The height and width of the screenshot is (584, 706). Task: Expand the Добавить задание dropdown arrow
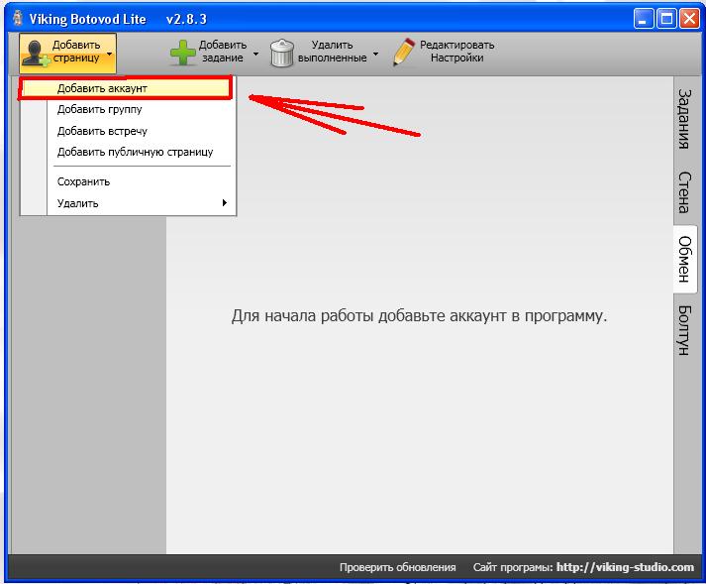(255, 54)
